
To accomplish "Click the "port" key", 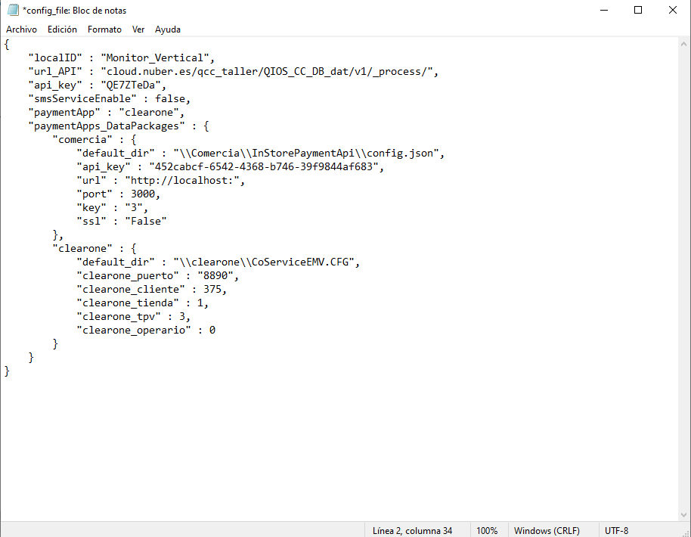I will [x=95, y=194].
